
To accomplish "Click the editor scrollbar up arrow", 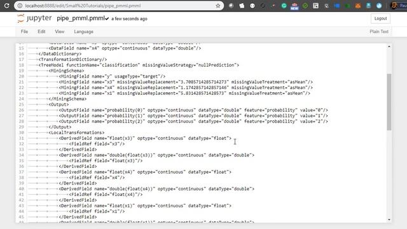I will point(389,46).
